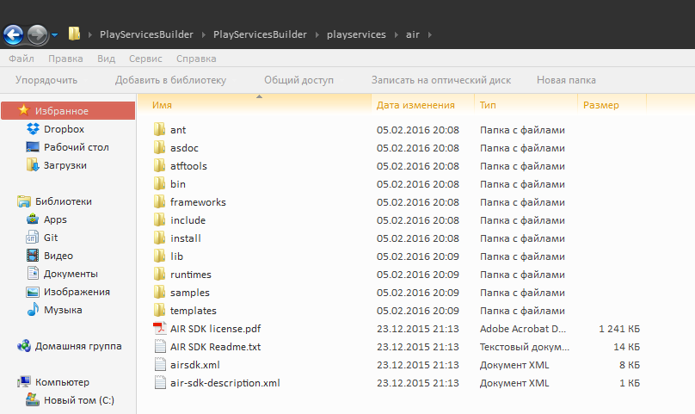Select the install folder icon
This screenshot has width=695, height=414.
(x=160, y=238)
